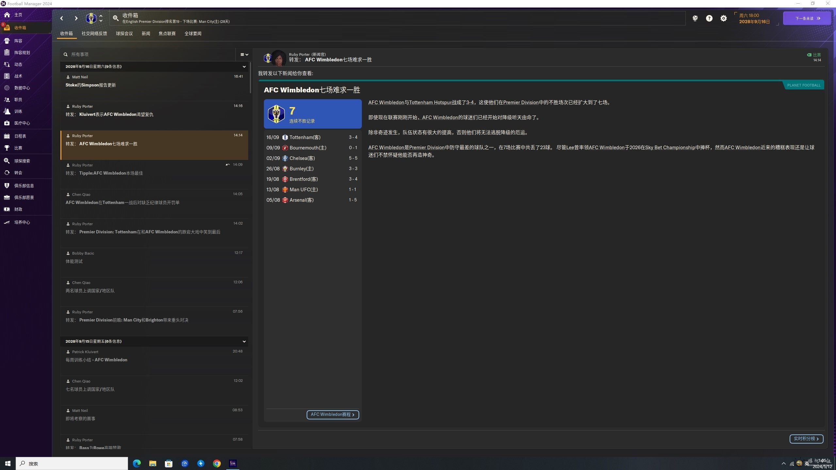Click the AFC Wimbledon club badge in header

(91, 18)
